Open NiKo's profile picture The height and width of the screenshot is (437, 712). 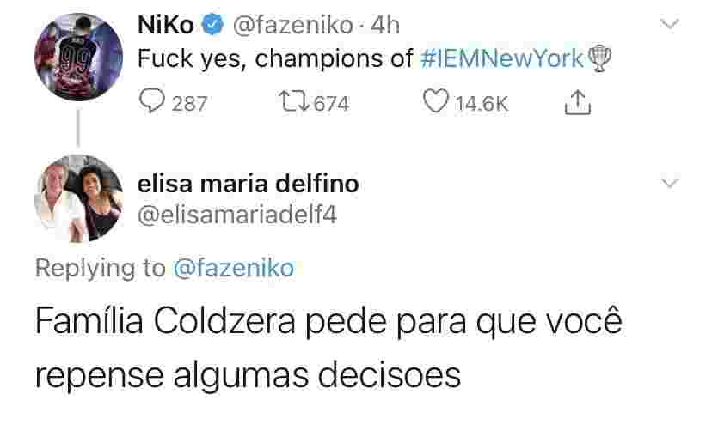click(77, 54)
